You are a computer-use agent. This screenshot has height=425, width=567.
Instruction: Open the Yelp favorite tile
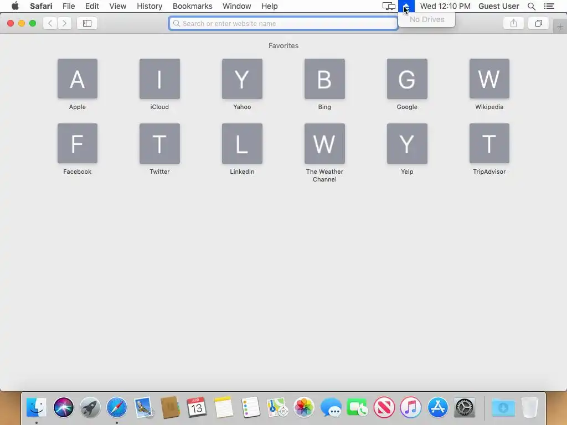pos(407,143)
